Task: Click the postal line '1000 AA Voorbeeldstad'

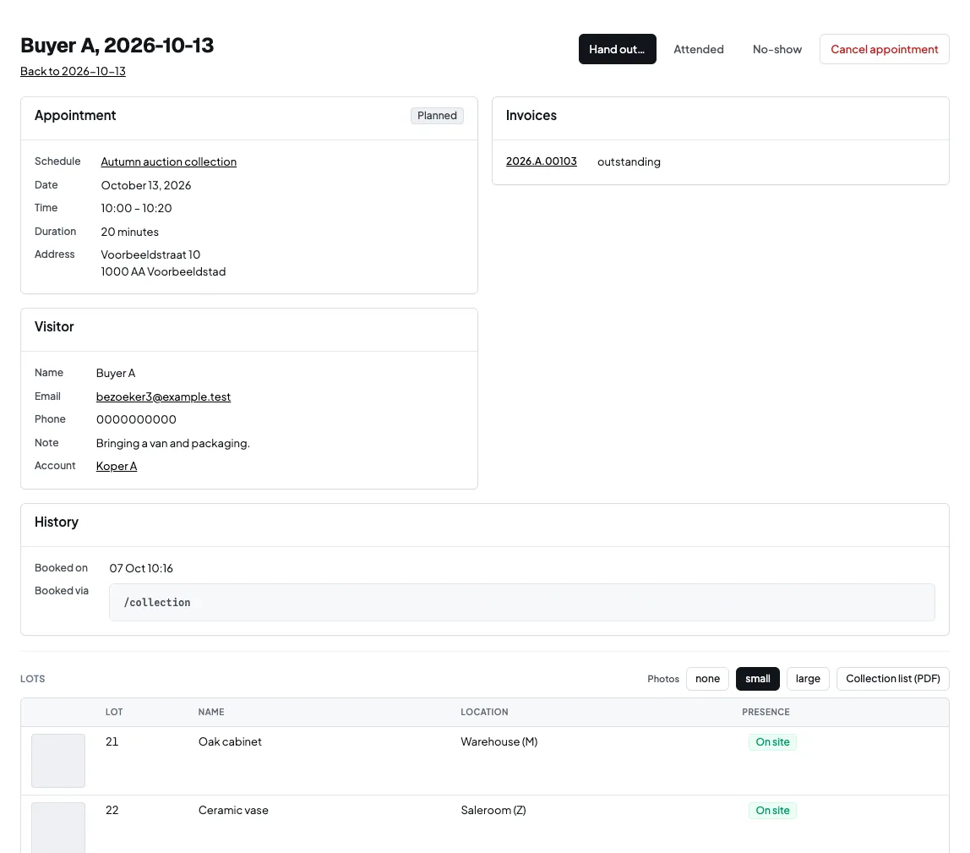Action: pos(163,271)
